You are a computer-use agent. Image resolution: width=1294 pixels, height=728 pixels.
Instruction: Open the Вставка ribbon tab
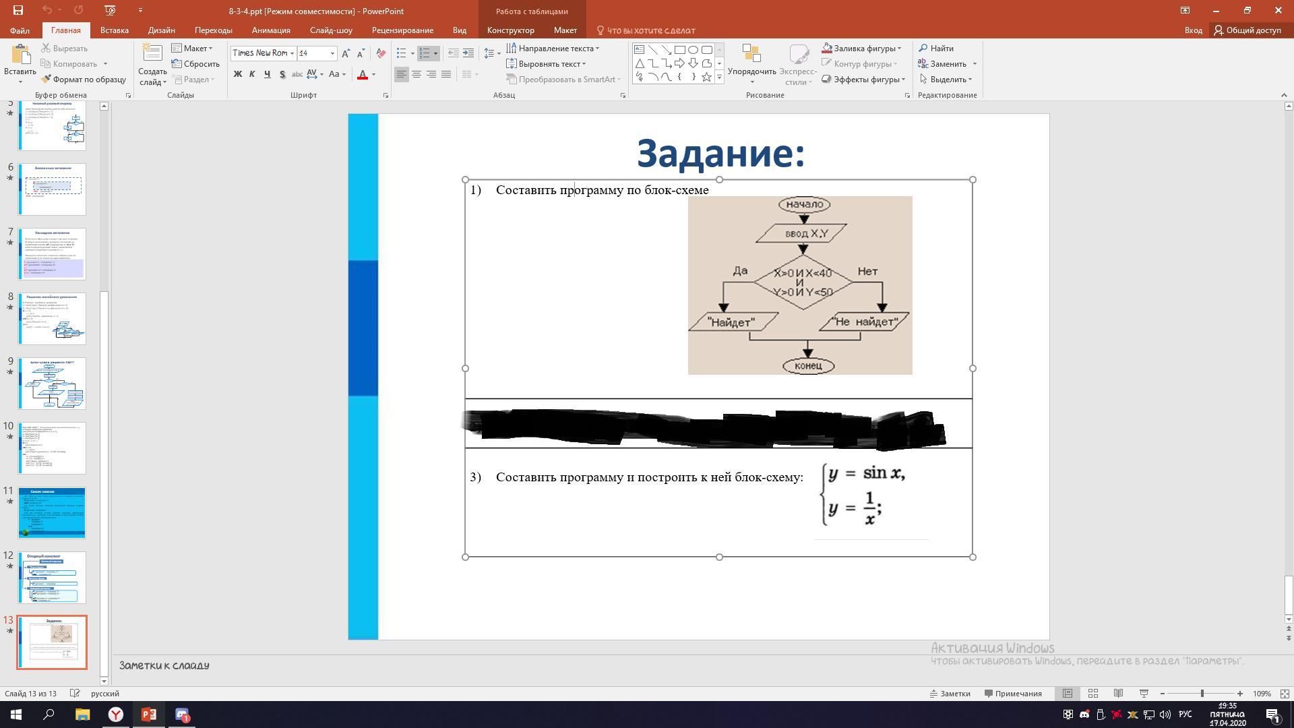coord(114,30)
